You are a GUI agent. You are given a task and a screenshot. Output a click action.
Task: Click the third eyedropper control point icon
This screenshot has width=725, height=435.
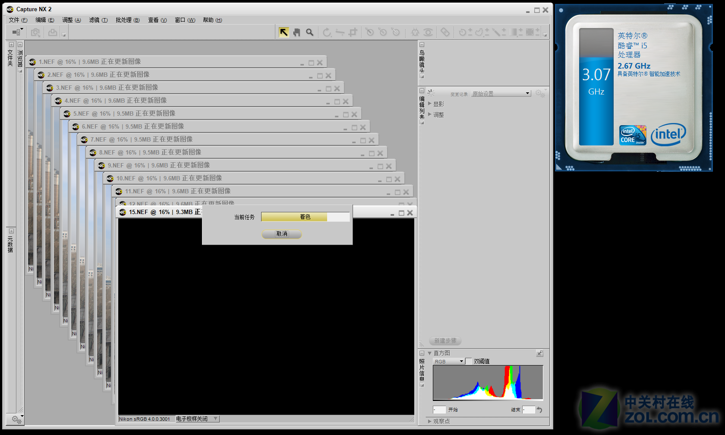pyautogui.click(x=396, y=32)
